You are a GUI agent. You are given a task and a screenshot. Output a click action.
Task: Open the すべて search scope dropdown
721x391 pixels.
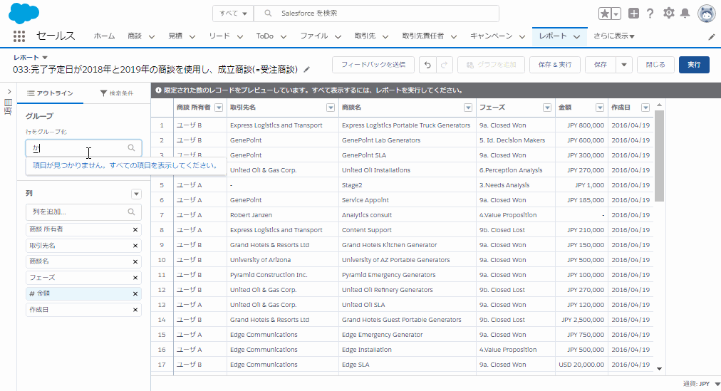point(233,14)
